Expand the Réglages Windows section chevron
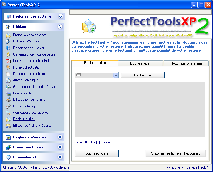Image resolution: width=213 pixels, height=172 pixels. pyautogui.click(x=60, y=137)
